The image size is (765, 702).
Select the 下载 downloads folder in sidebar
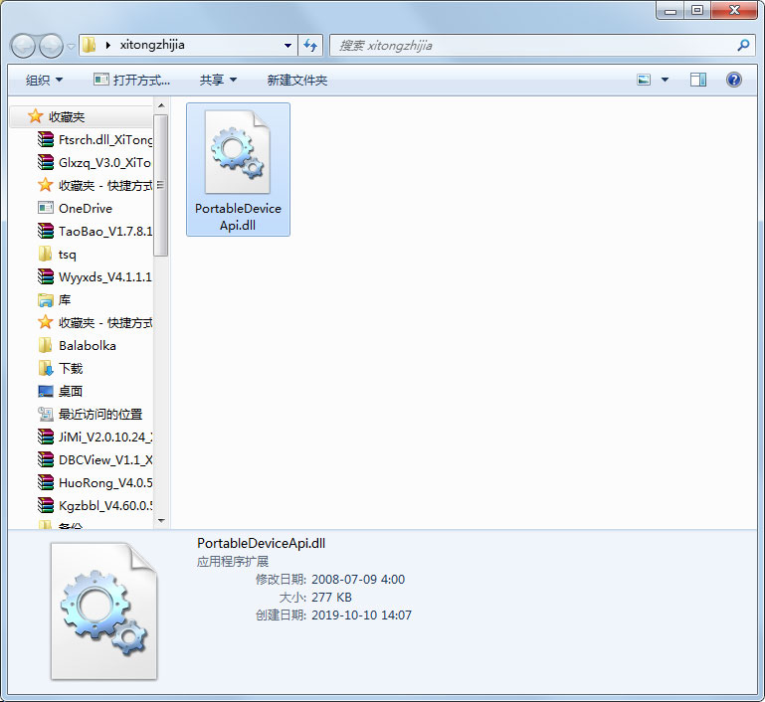(70, 369)
